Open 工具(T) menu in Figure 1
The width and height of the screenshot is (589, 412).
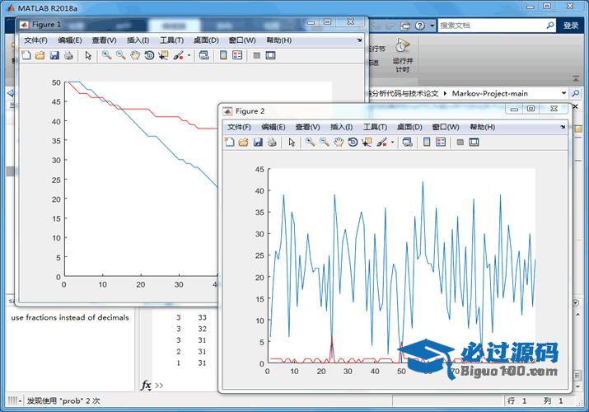pyautogui.click(x=171, y=40)
